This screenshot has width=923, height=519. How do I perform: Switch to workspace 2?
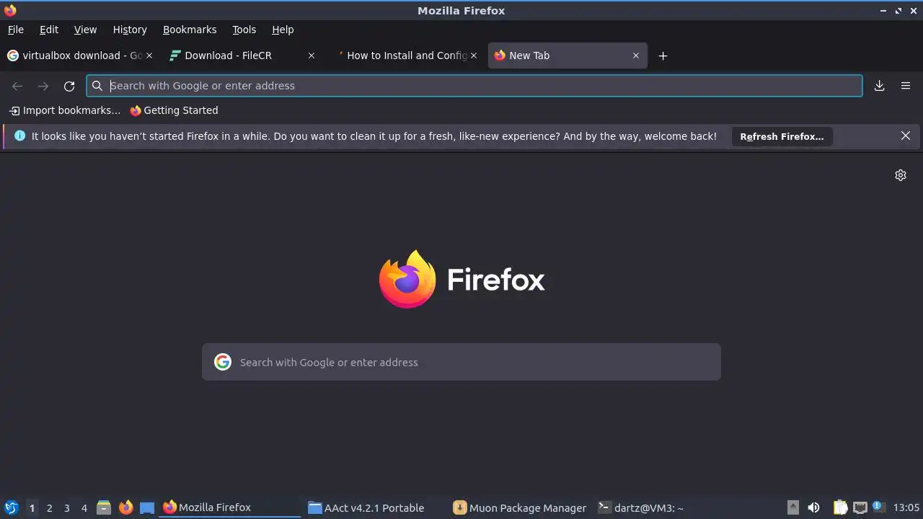point(50,508)
